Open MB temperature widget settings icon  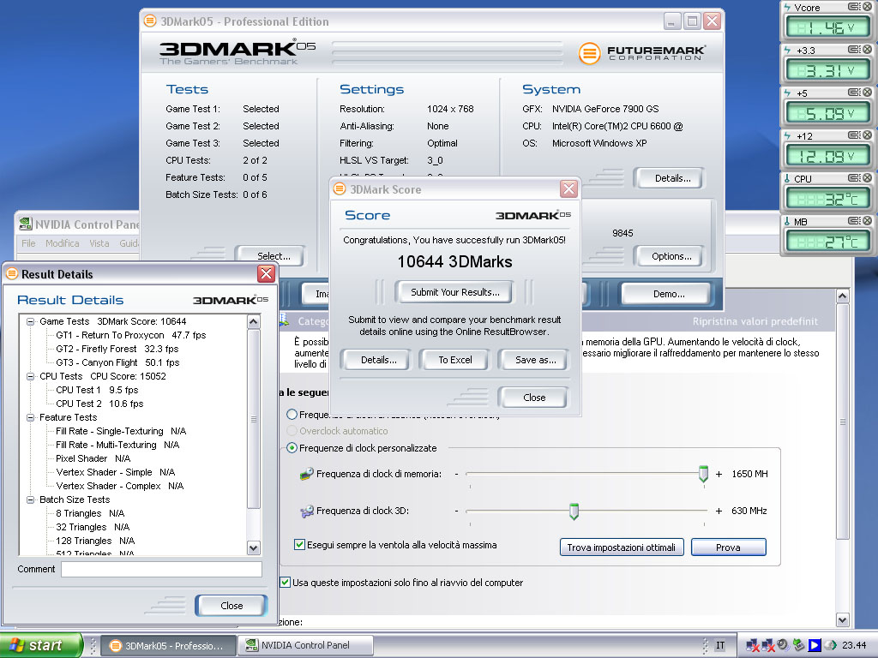point(854,221)
